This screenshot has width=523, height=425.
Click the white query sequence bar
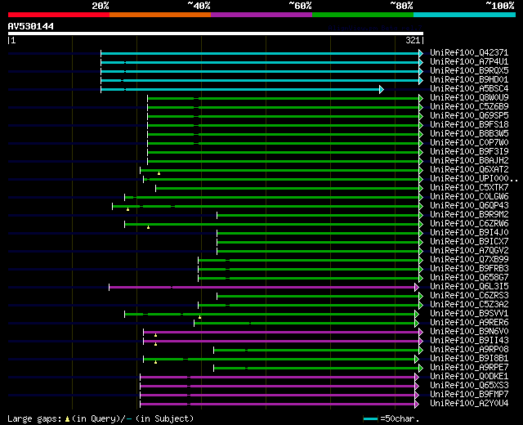[216, 34]
